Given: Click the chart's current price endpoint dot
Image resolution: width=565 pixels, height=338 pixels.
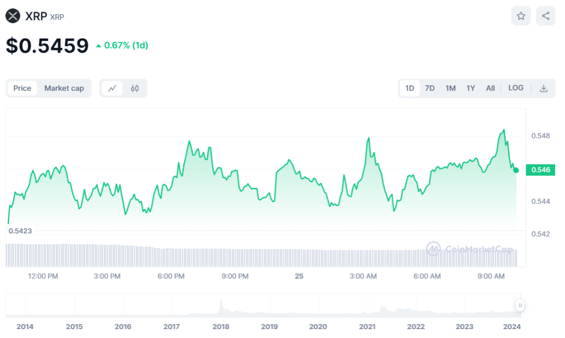Looking at the screenshot, I should click(x=516, y=170).
